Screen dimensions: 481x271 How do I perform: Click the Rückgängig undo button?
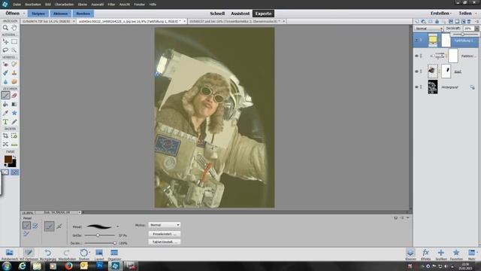[x=48, y=254]
